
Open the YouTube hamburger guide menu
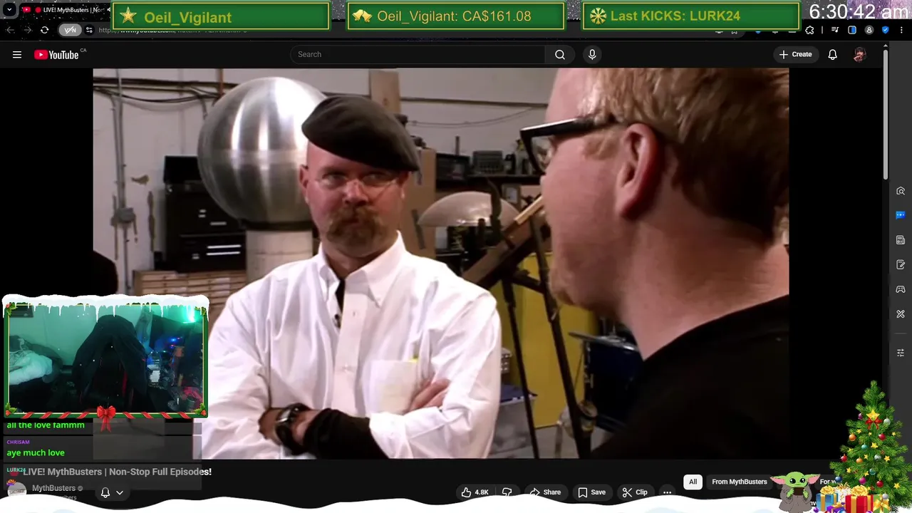coord(17,54)
